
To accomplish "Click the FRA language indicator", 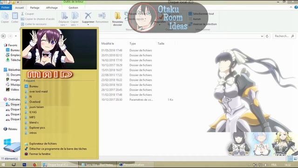I will (274, 165).
